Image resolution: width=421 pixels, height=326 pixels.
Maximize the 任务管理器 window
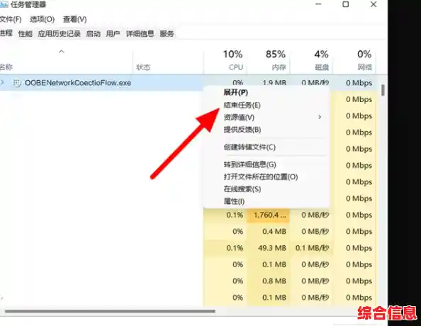pos(346,4)
